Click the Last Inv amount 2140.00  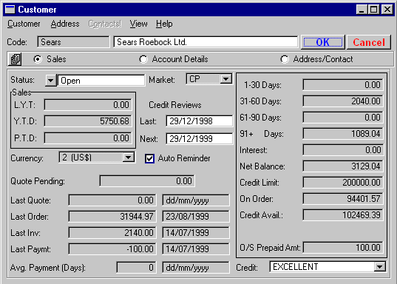[112, 232]
